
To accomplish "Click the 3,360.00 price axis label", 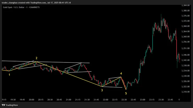I will click(185, 37).
